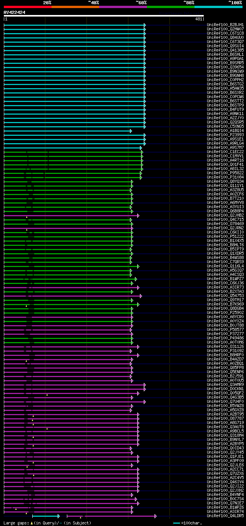Image resolution: width=246 pixels, height=526 pixels.
Task: Select the UniRef100_C0PPH2 entry
Action: click(x=225, y=80)
